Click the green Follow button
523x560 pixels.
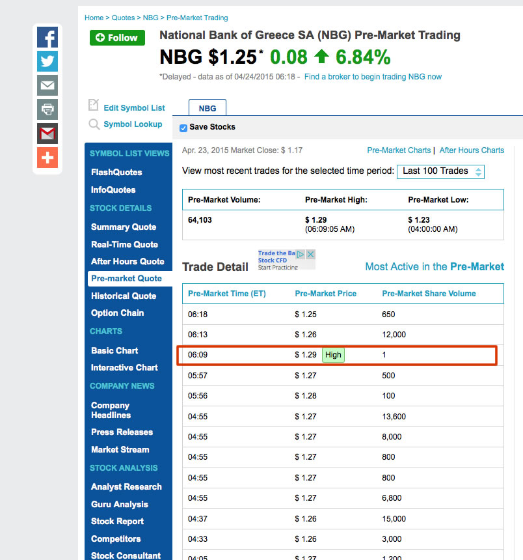pos(117,38)
